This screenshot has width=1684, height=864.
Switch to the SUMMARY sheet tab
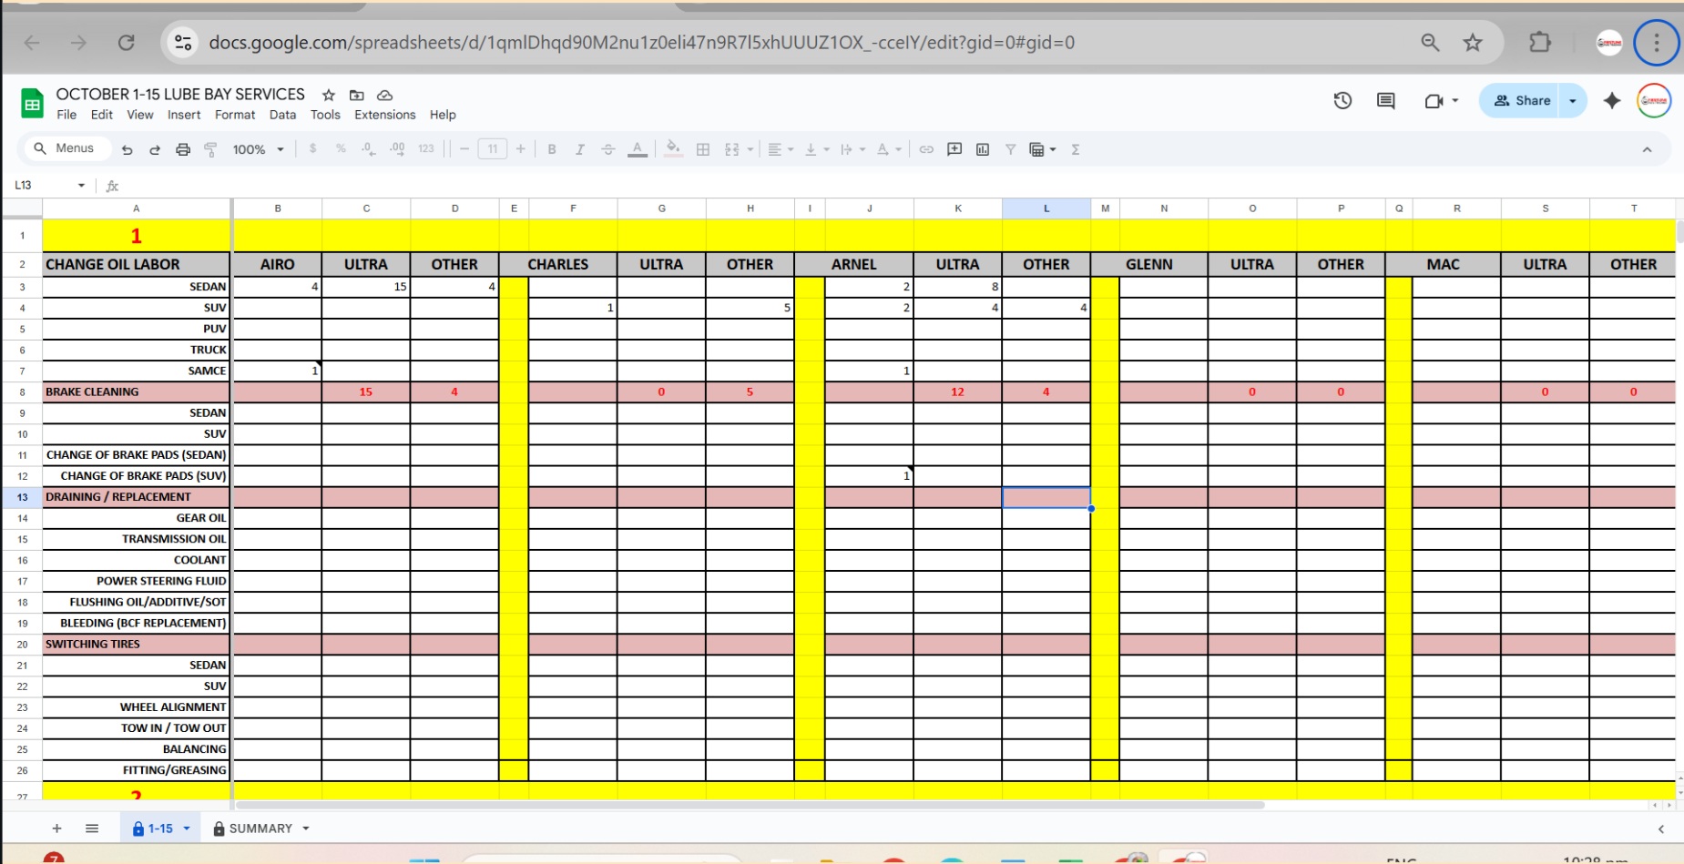(260, 828)
